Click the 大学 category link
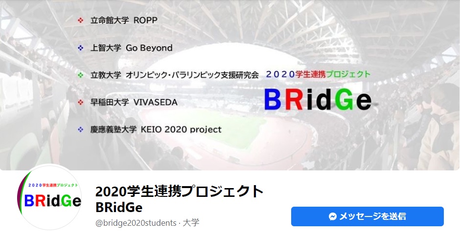The height and width of the screenshot is (239, 460). click(x=191, y=223)
